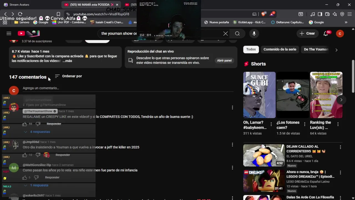
Task: Open the Kicklet.app bookmark
Action: click(x=249, y=22)
